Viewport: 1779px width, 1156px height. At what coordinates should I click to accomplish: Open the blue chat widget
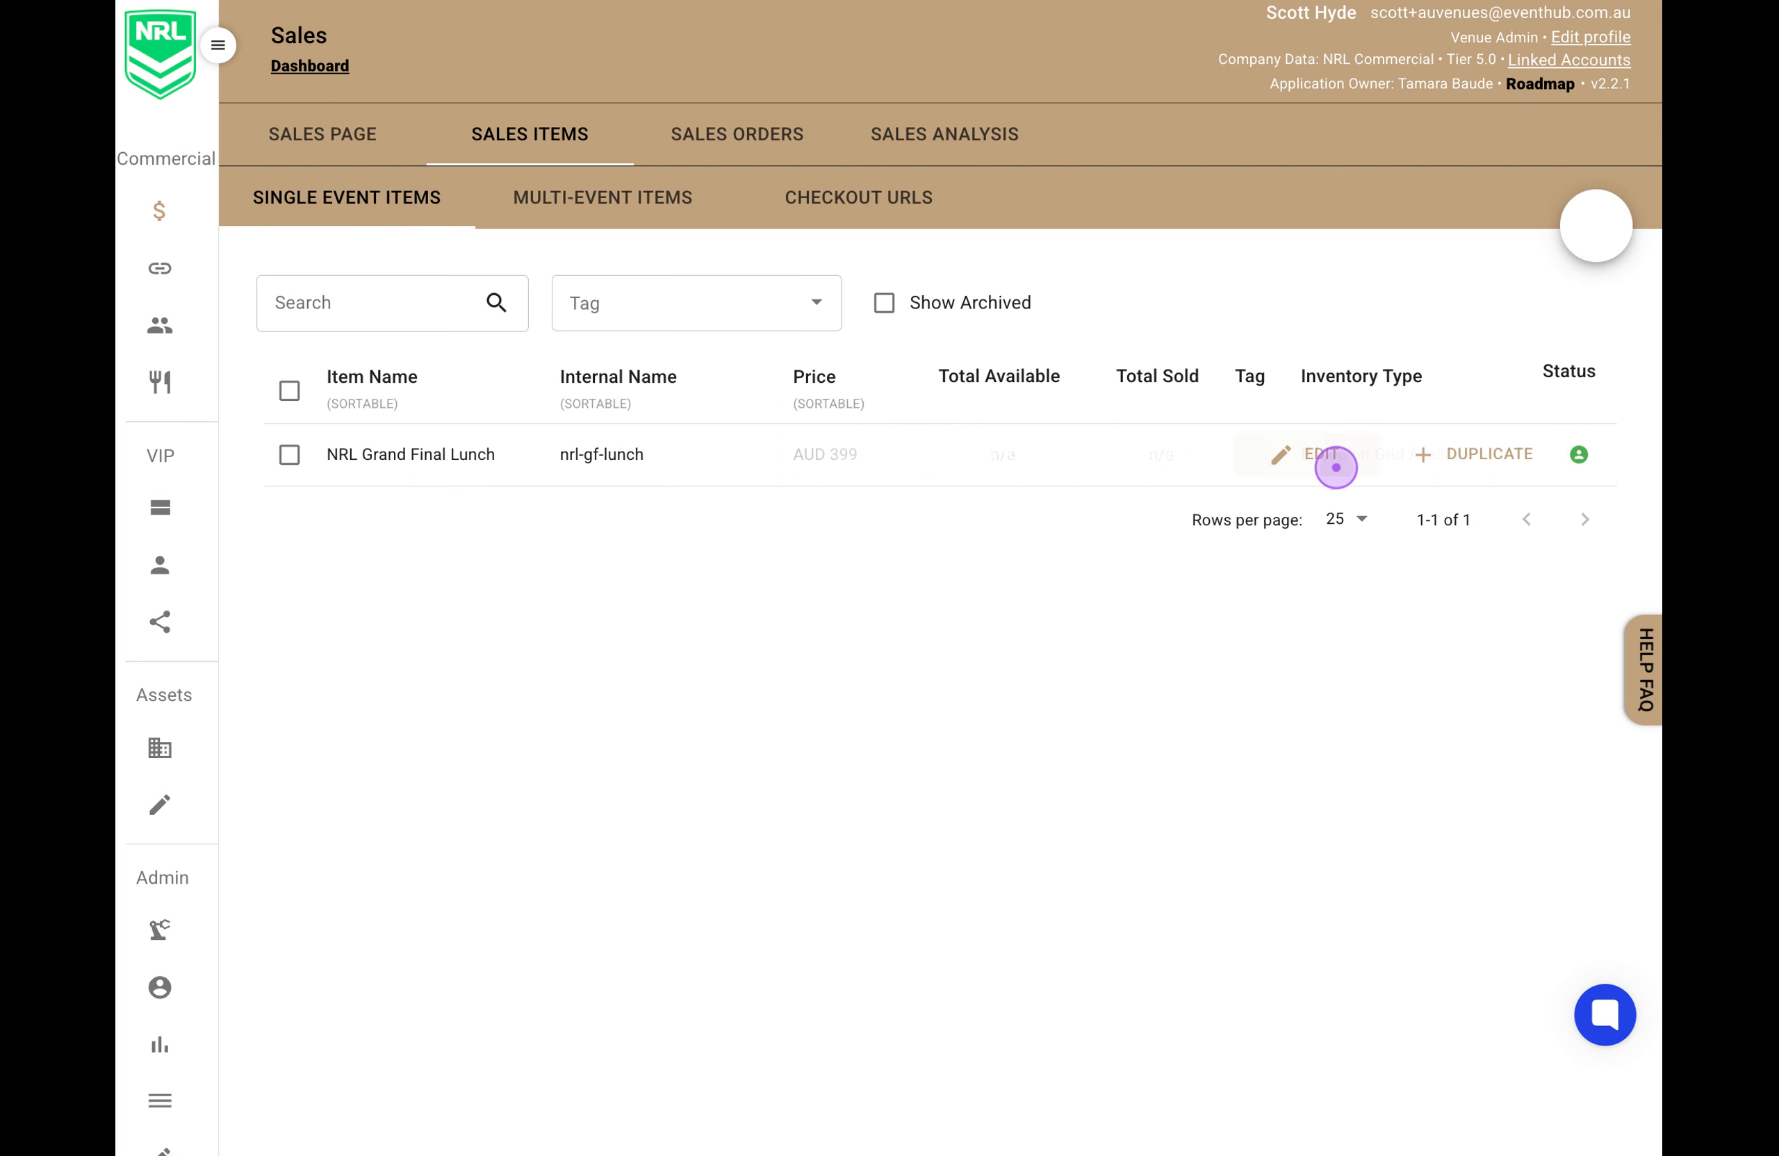click(1605, 1015)
